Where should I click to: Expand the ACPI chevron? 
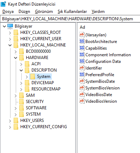tap(21, 64)
